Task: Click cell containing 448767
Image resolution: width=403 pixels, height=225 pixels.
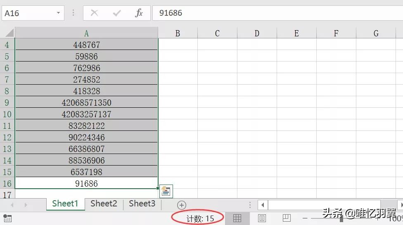Action: pos(86,45)
